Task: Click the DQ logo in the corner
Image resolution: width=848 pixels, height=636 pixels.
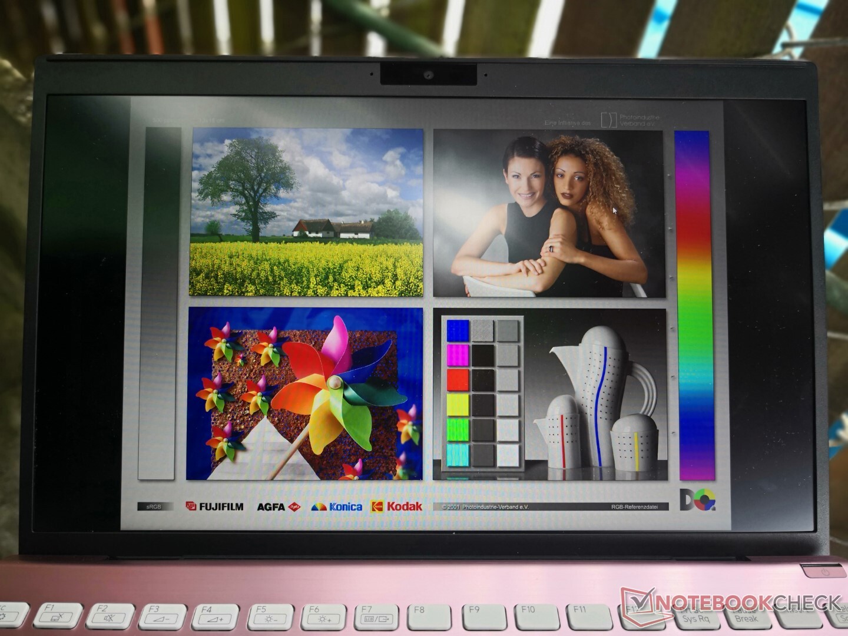Action: tap(698, 499)
